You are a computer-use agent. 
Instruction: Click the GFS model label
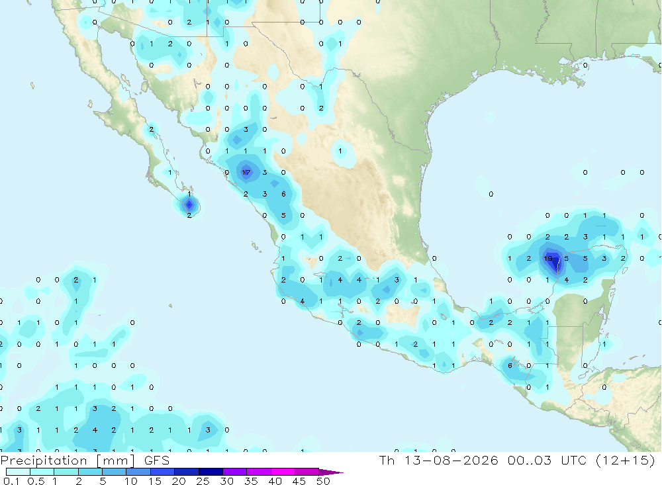(x=157, y=460)
